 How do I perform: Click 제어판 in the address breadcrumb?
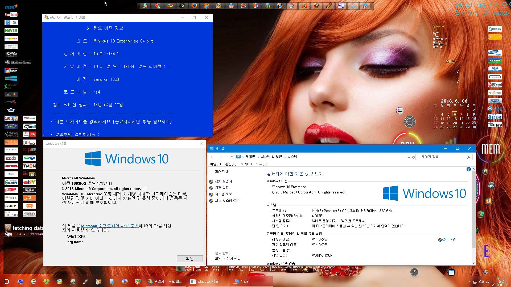pos(250,157)
